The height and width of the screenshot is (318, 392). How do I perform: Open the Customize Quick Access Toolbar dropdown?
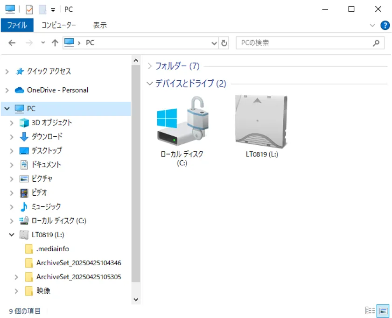click(53, 10)
